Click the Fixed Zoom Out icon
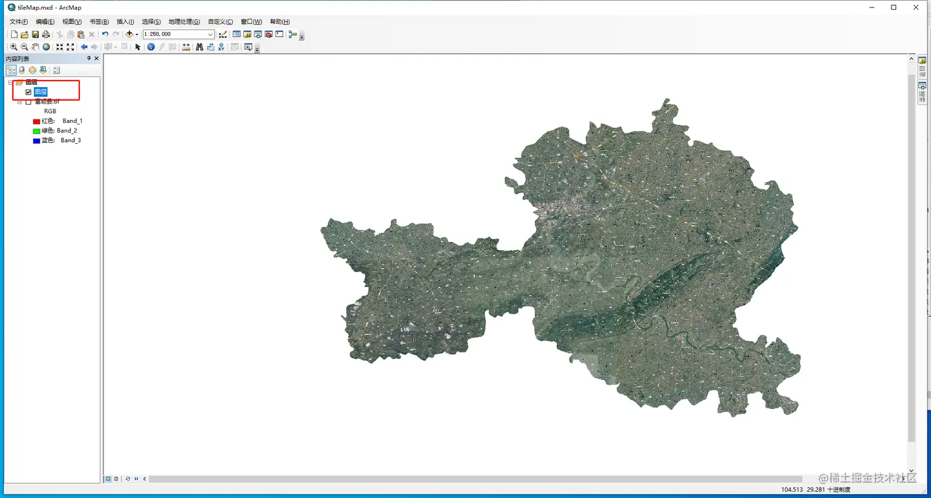This screenshot has height=498, width=931. 70,47
